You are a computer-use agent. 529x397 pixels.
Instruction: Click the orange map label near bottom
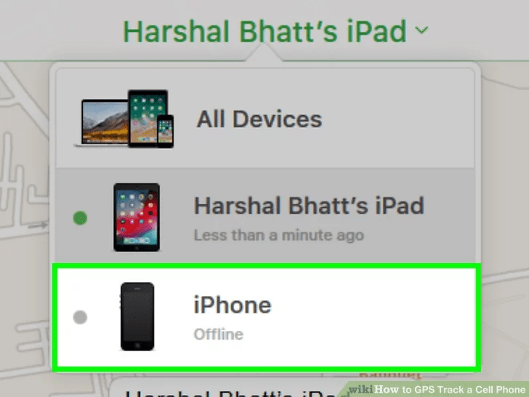point(389,374)
